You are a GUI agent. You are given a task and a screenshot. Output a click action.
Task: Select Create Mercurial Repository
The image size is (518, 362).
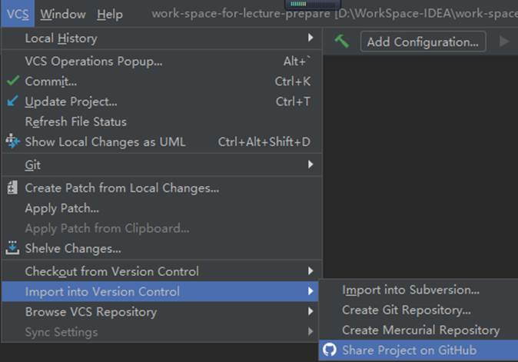click(420, 330)
